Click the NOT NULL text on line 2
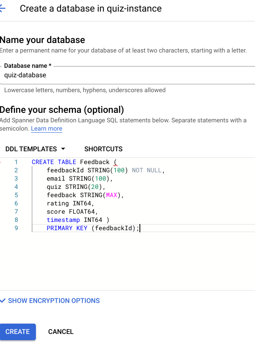This screenshot has height=348, width=255. point(146,170)
